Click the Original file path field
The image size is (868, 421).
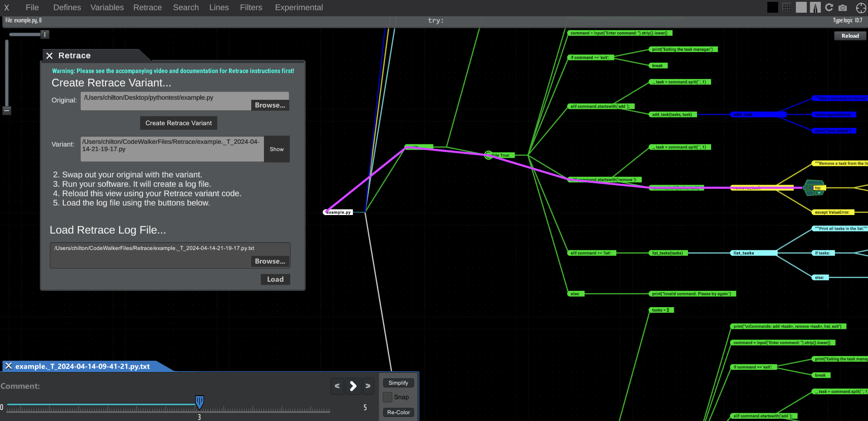point(166,101)
